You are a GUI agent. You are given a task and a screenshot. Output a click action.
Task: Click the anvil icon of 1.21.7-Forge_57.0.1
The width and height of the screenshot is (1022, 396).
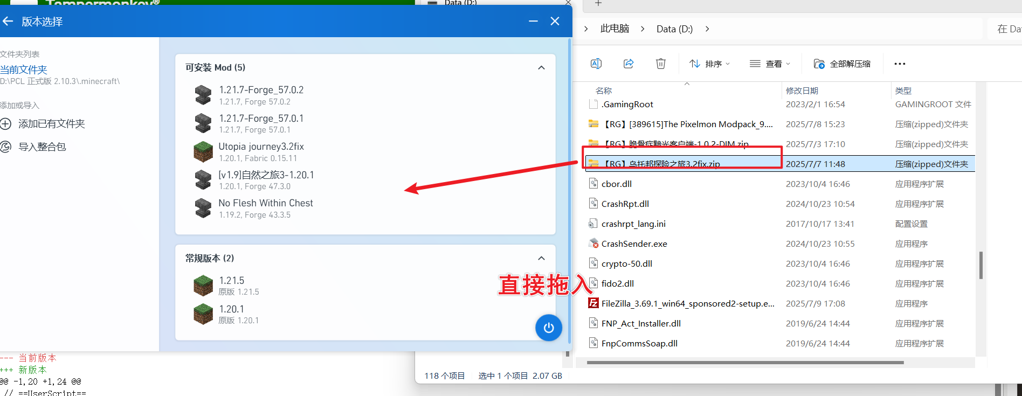click(203, 123)
